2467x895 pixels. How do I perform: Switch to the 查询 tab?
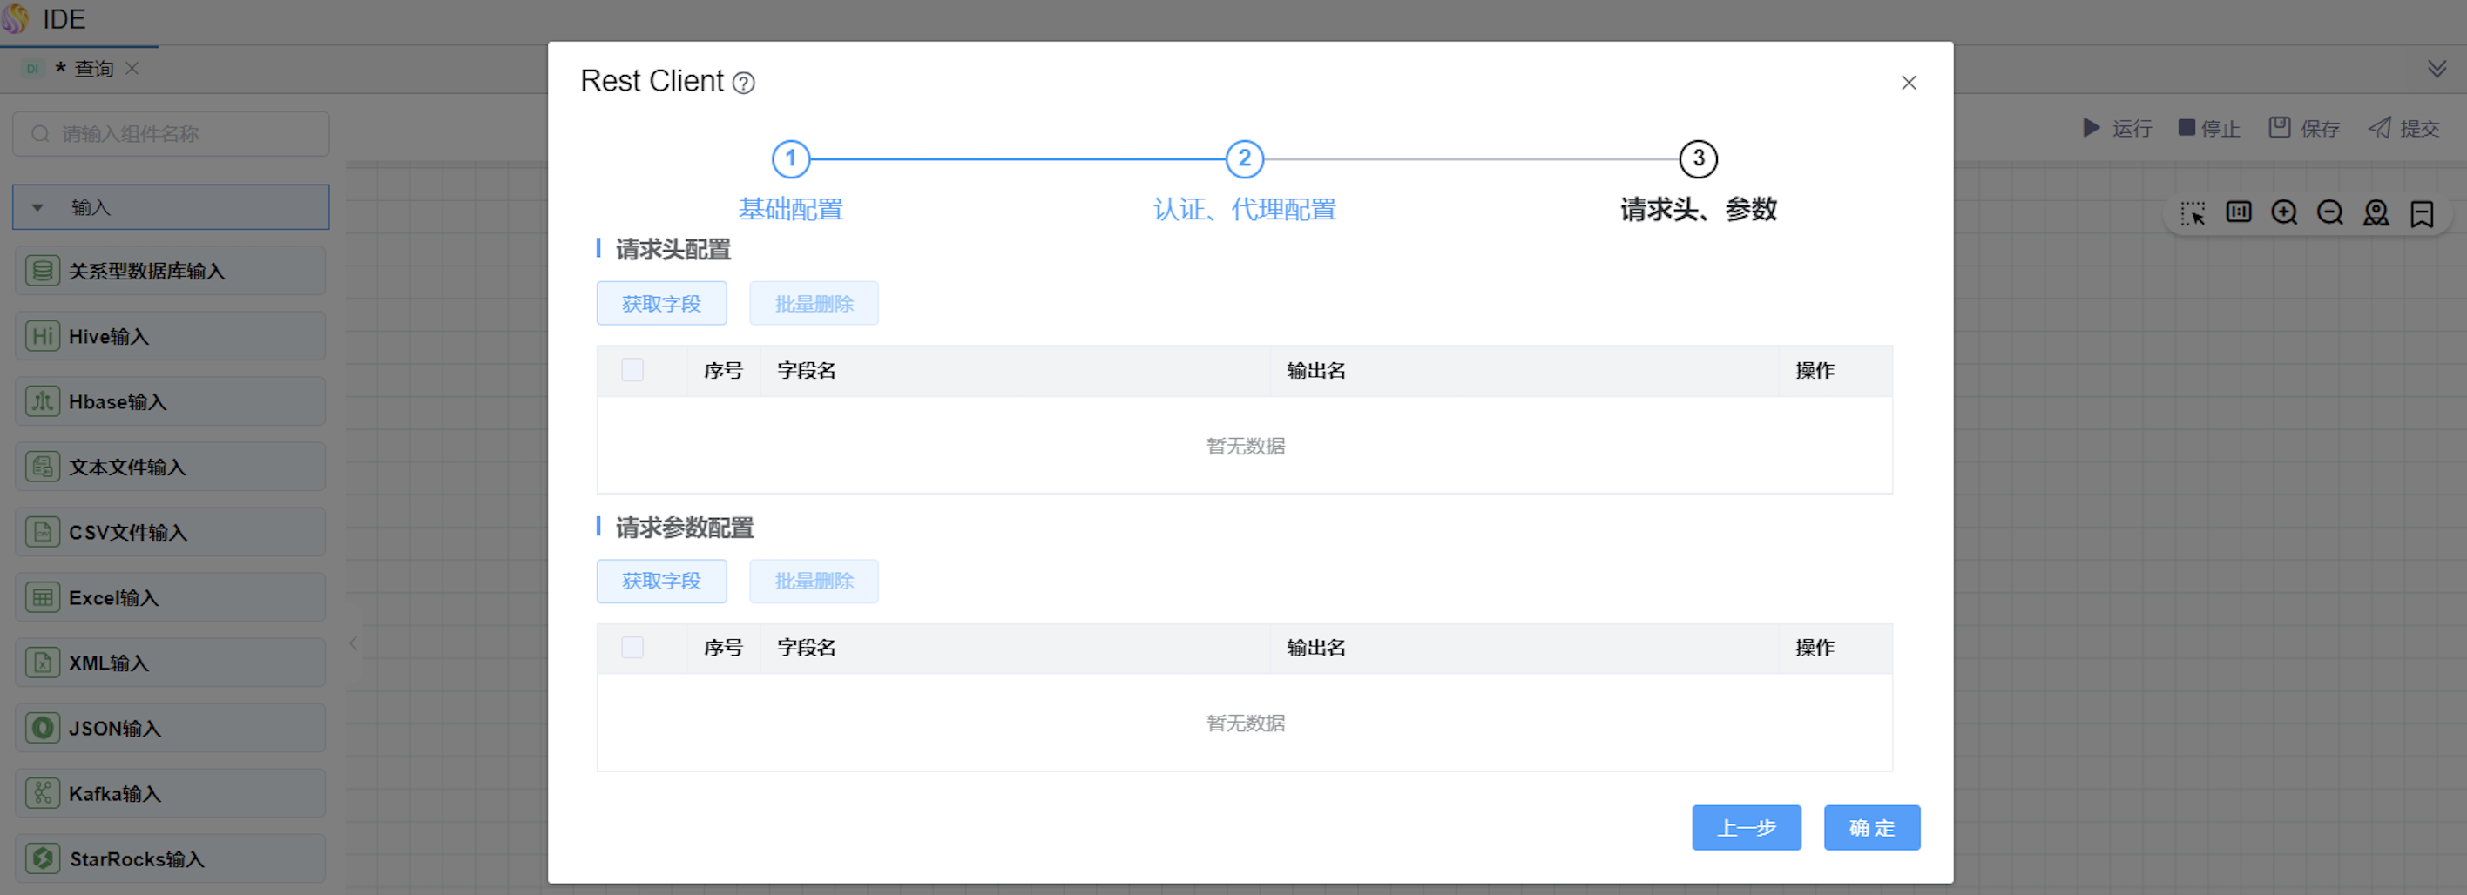(x=94, y=69)
